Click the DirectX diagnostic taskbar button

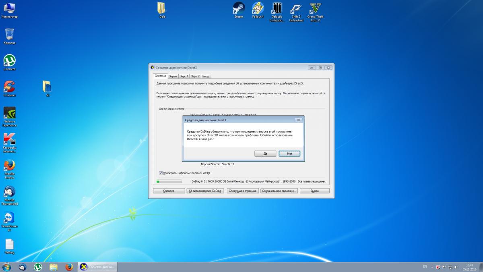click(97, 267)
